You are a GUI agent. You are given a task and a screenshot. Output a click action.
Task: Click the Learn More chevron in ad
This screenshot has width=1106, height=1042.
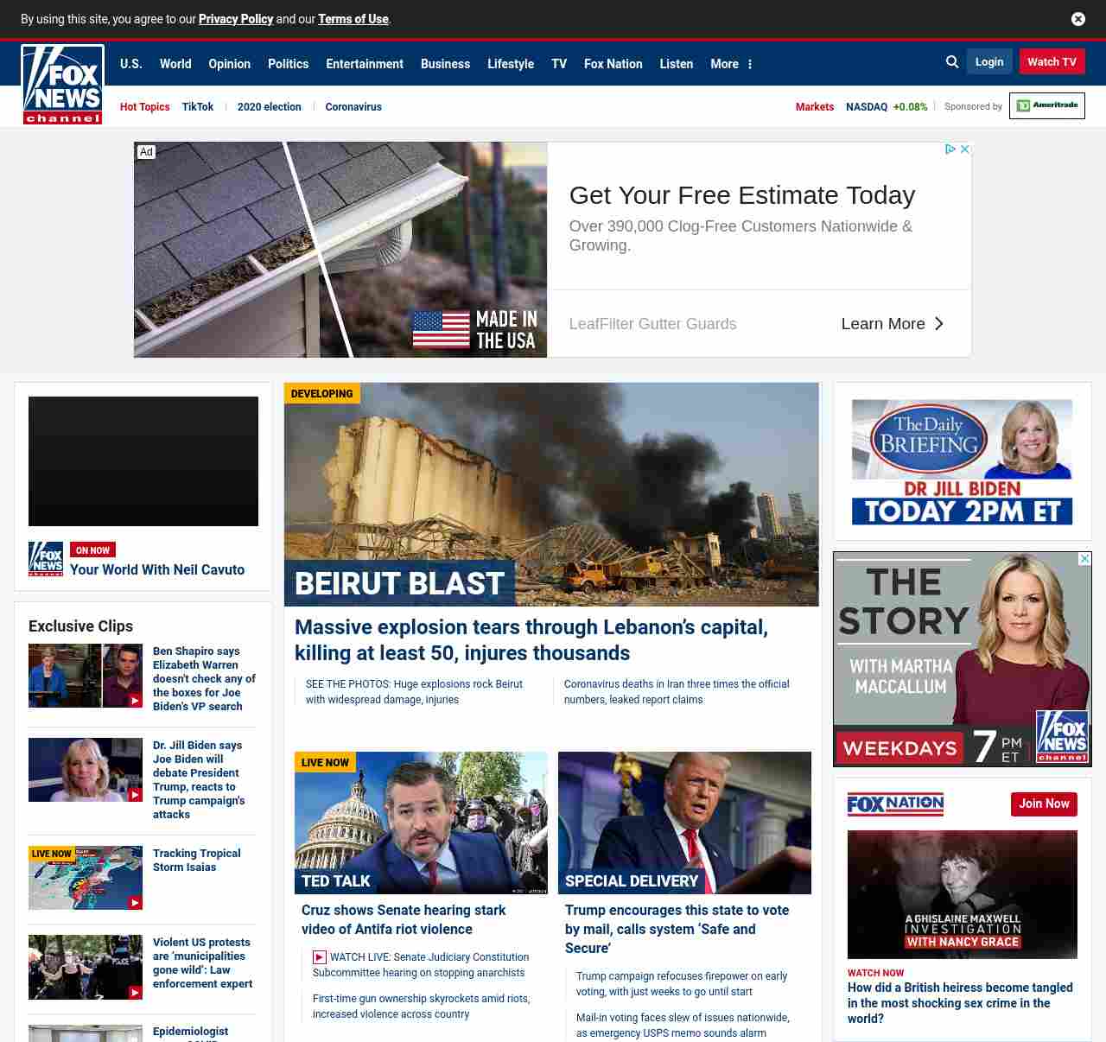point(938,324)
